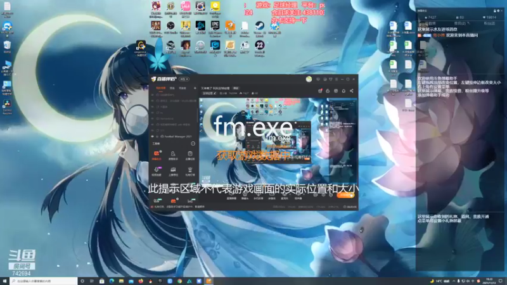Switch to the third scene tab in the streaming app

coord(183,88)
